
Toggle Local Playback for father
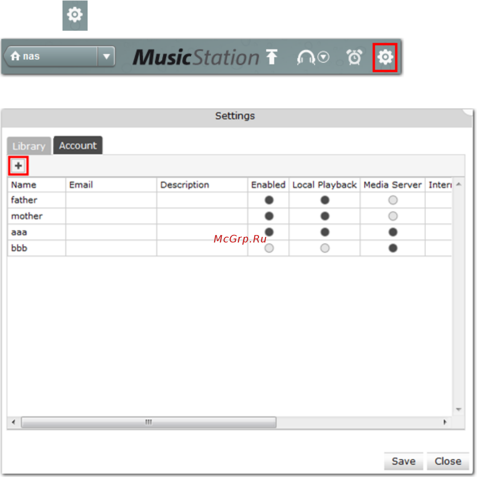coord(325,200)
